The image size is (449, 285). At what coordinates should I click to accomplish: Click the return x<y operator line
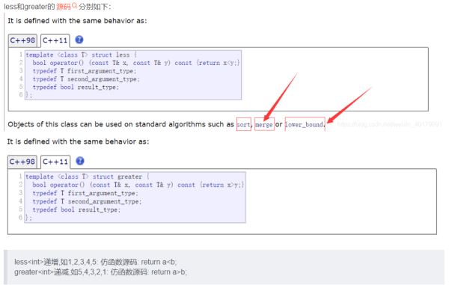(136, 63)
